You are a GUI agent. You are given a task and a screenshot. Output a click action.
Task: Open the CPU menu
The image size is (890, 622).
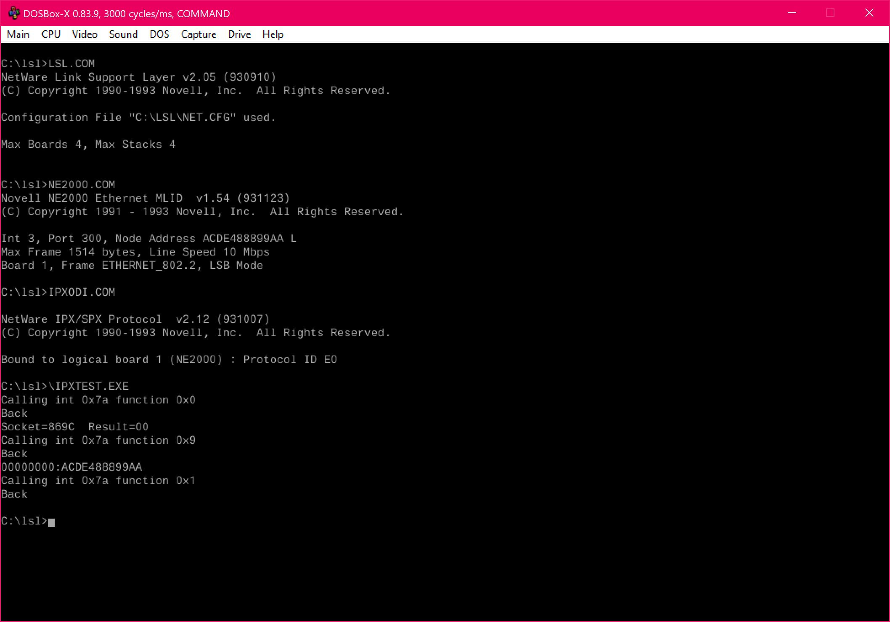(x=50, y=34)
